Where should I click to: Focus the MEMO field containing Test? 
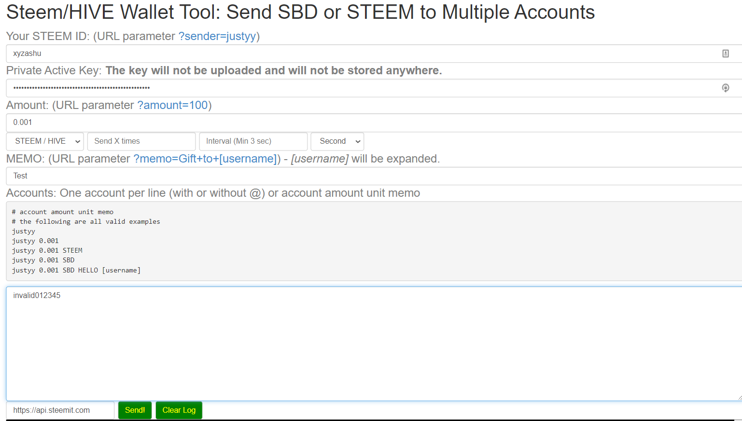click(x=374, y=176)
